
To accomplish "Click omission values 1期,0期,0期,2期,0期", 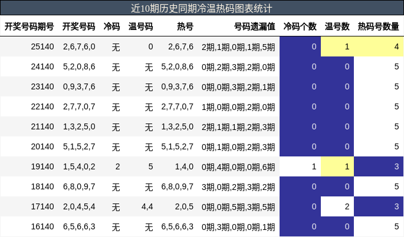I will tap(238, 107).
